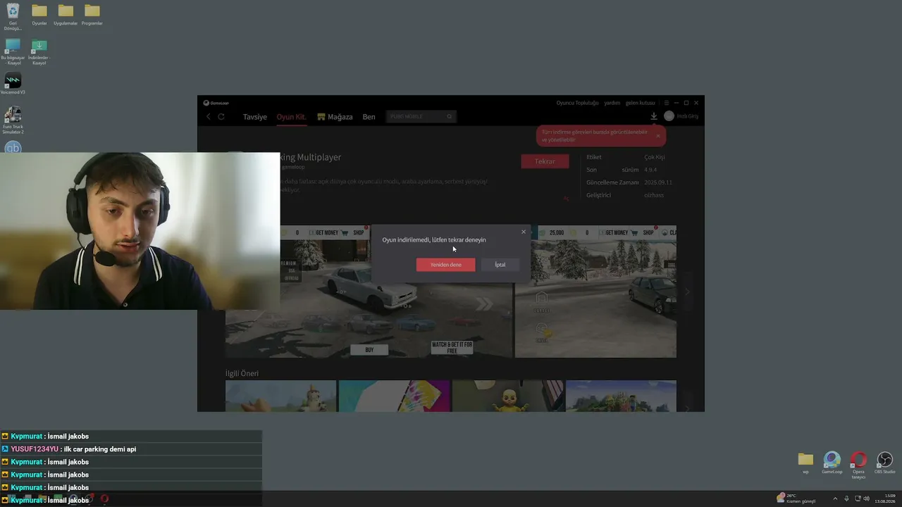This screenshot has width=902, height=507.
Task: Open the Tavsiye tab
Action: [255, 117]
